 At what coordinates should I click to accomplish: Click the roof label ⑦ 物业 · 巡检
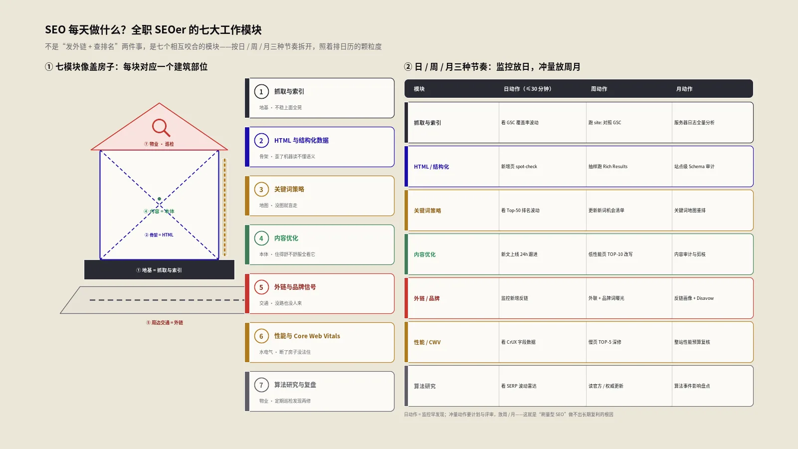[x=159, y=144]
